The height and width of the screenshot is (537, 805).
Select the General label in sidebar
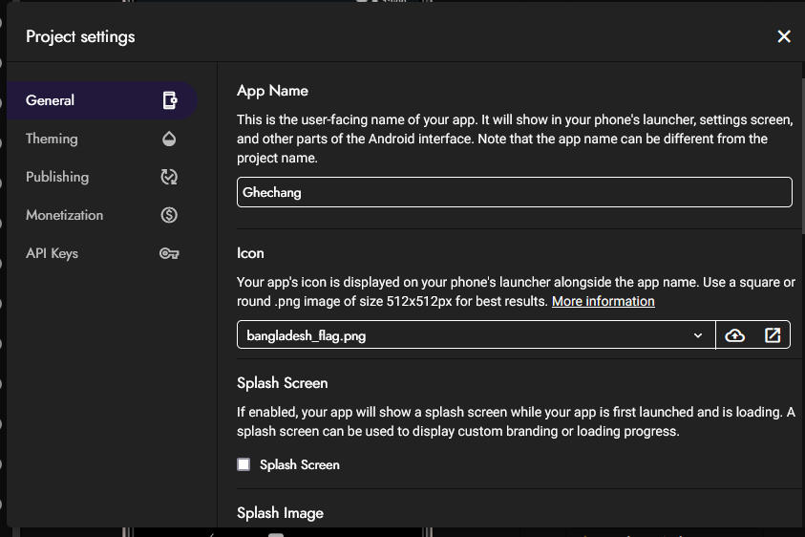[x=51, y=100]
